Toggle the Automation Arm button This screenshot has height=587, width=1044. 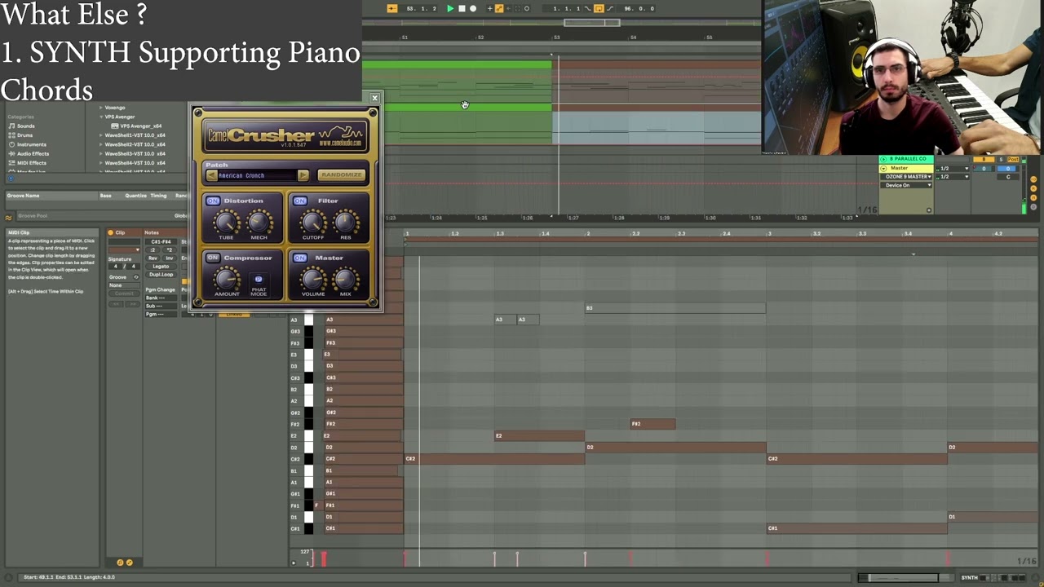499,8
